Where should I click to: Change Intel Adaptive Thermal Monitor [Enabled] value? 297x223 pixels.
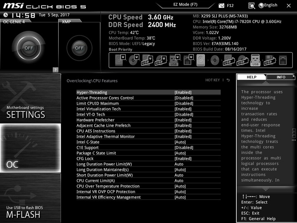click(x=183, y=136)
